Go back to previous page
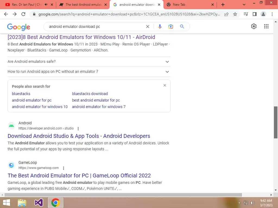The height and width of the screenshot is (208, 278). click(x=6, y=14)
